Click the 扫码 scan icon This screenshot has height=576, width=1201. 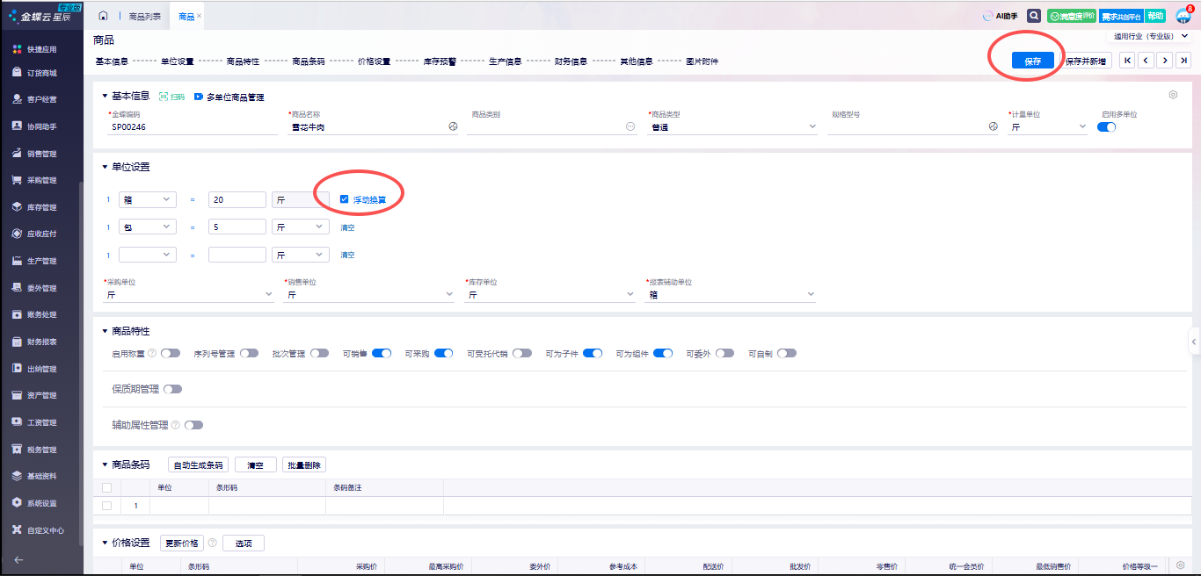click(x=172, y=97)
